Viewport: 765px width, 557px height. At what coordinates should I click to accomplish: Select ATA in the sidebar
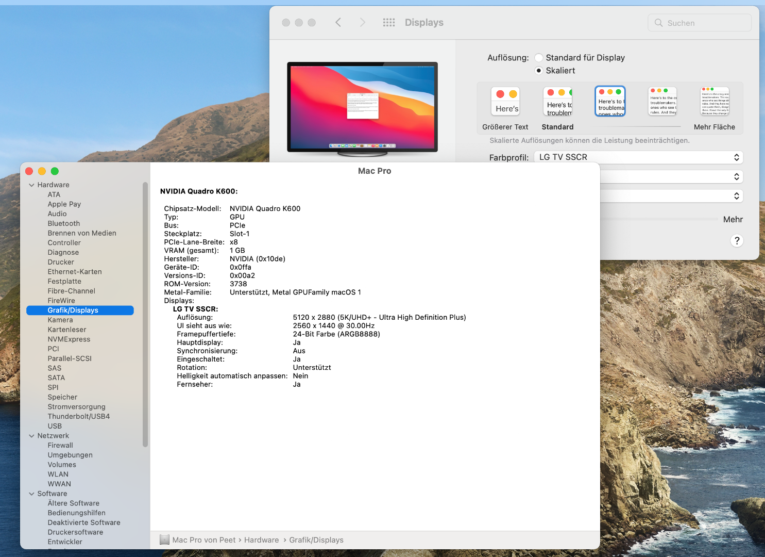coord(54,194)
